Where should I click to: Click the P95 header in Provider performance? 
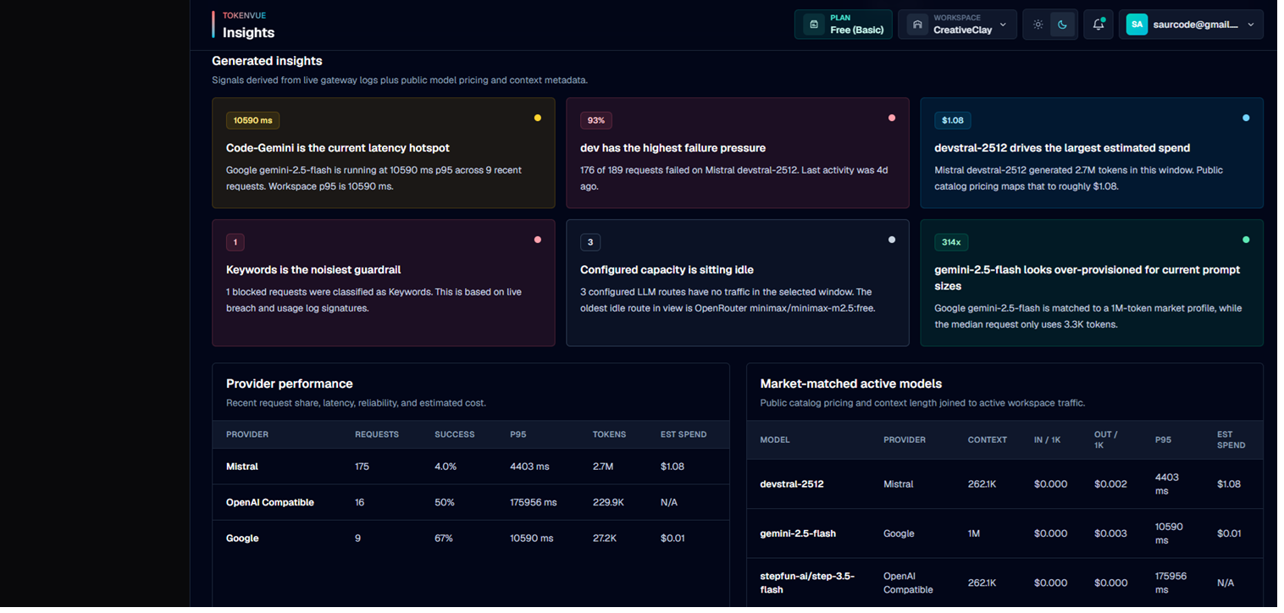(x=518, y=434)
